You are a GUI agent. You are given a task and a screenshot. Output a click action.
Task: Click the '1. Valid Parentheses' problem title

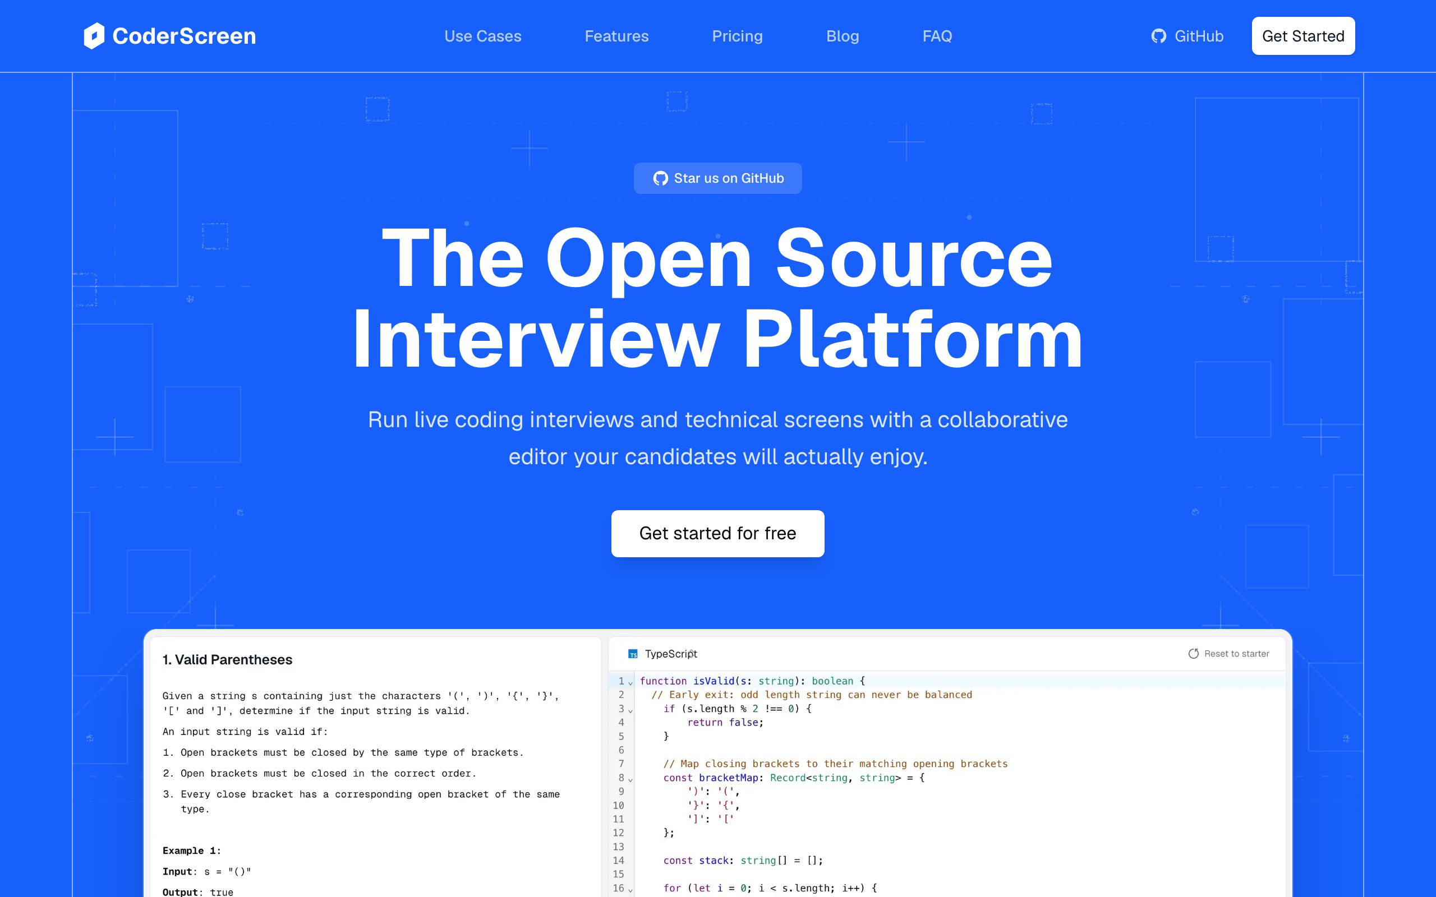(227, 660)
